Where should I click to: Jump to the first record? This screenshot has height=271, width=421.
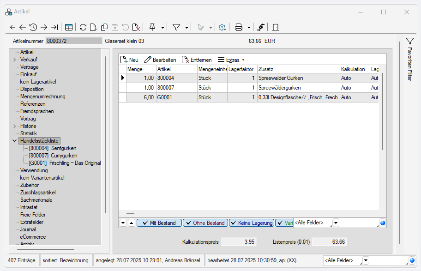tap(12, 27)
